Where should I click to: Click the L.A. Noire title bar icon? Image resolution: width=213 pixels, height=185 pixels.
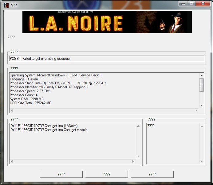(6, 5)
